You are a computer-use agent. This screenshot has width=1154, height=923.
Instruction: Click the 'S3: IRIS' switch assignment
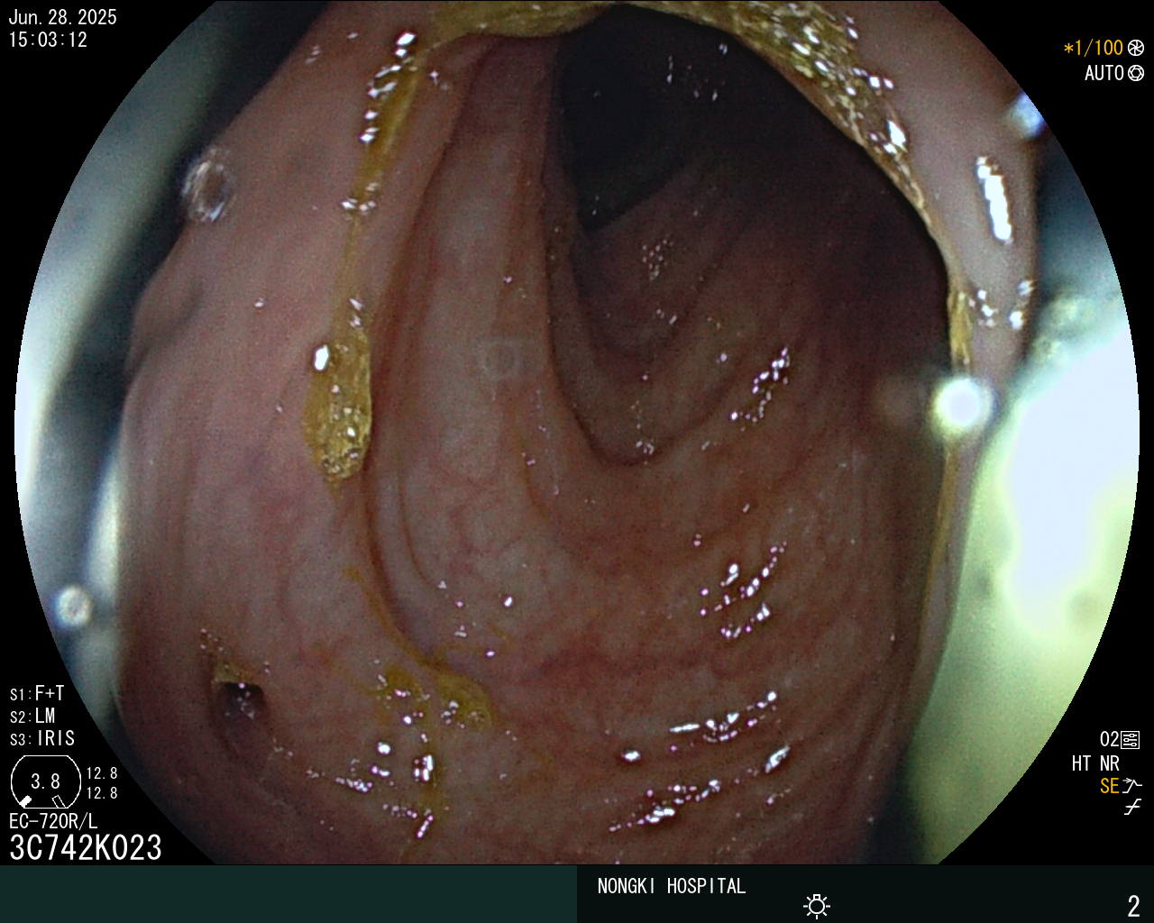42,738
